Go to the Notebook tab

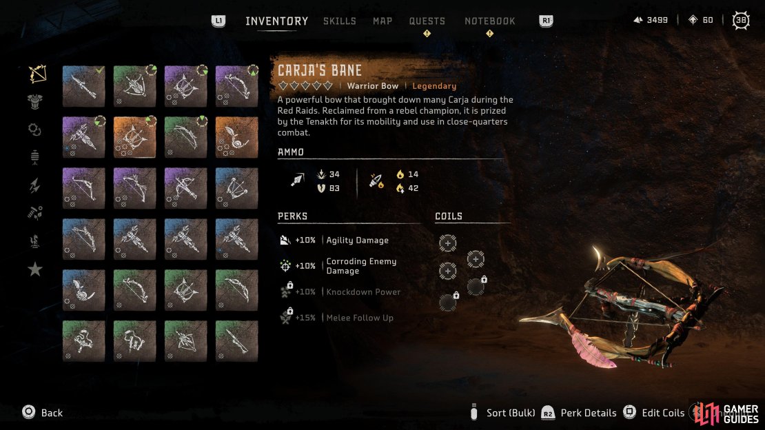pos(490,21)
